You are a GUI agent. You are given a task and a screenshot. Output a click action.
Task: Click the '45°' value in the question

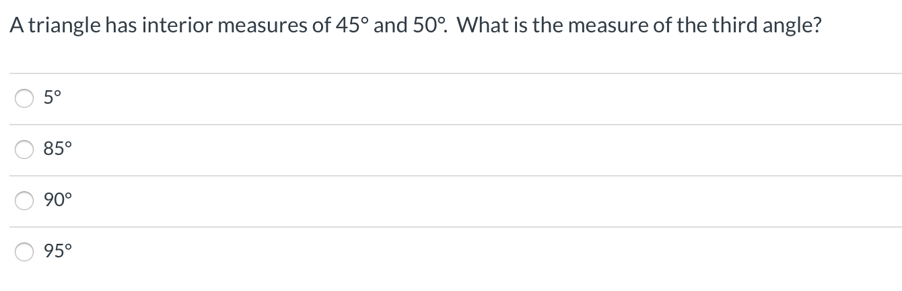pyautogui.click(x=350, y=26)
